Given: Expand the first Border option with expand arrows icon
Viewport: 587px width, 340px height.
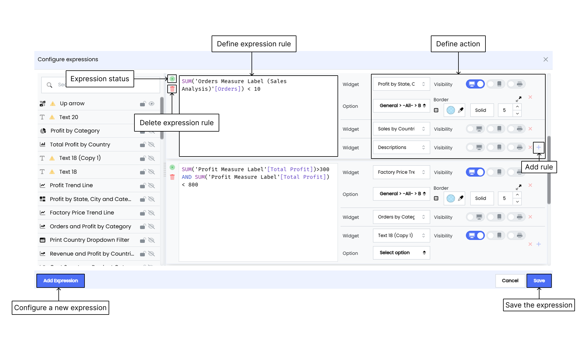Looking at the screenshot, I should point(519,99).
